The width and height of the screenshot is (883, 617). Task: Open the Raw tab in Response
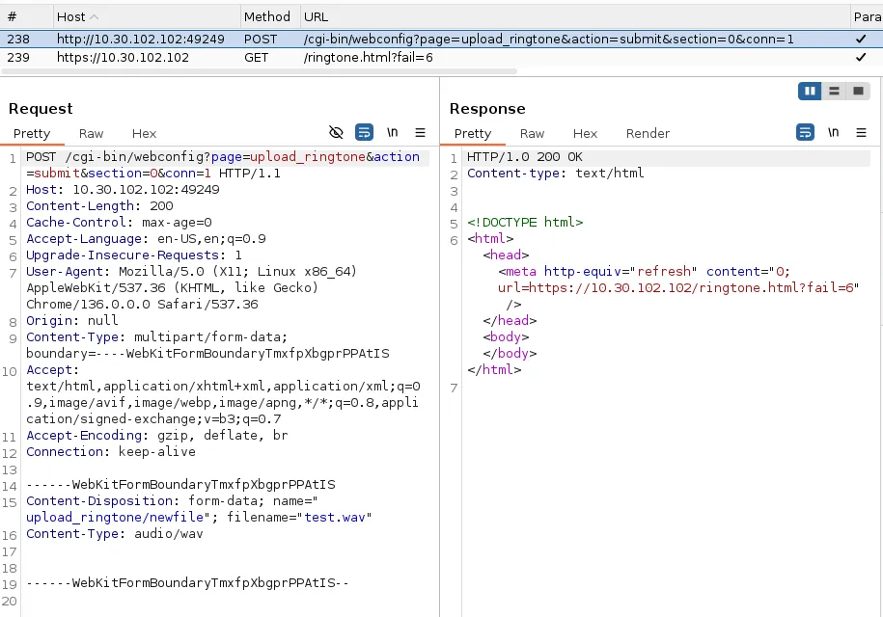pyautogui.click(x=532, y=134)
